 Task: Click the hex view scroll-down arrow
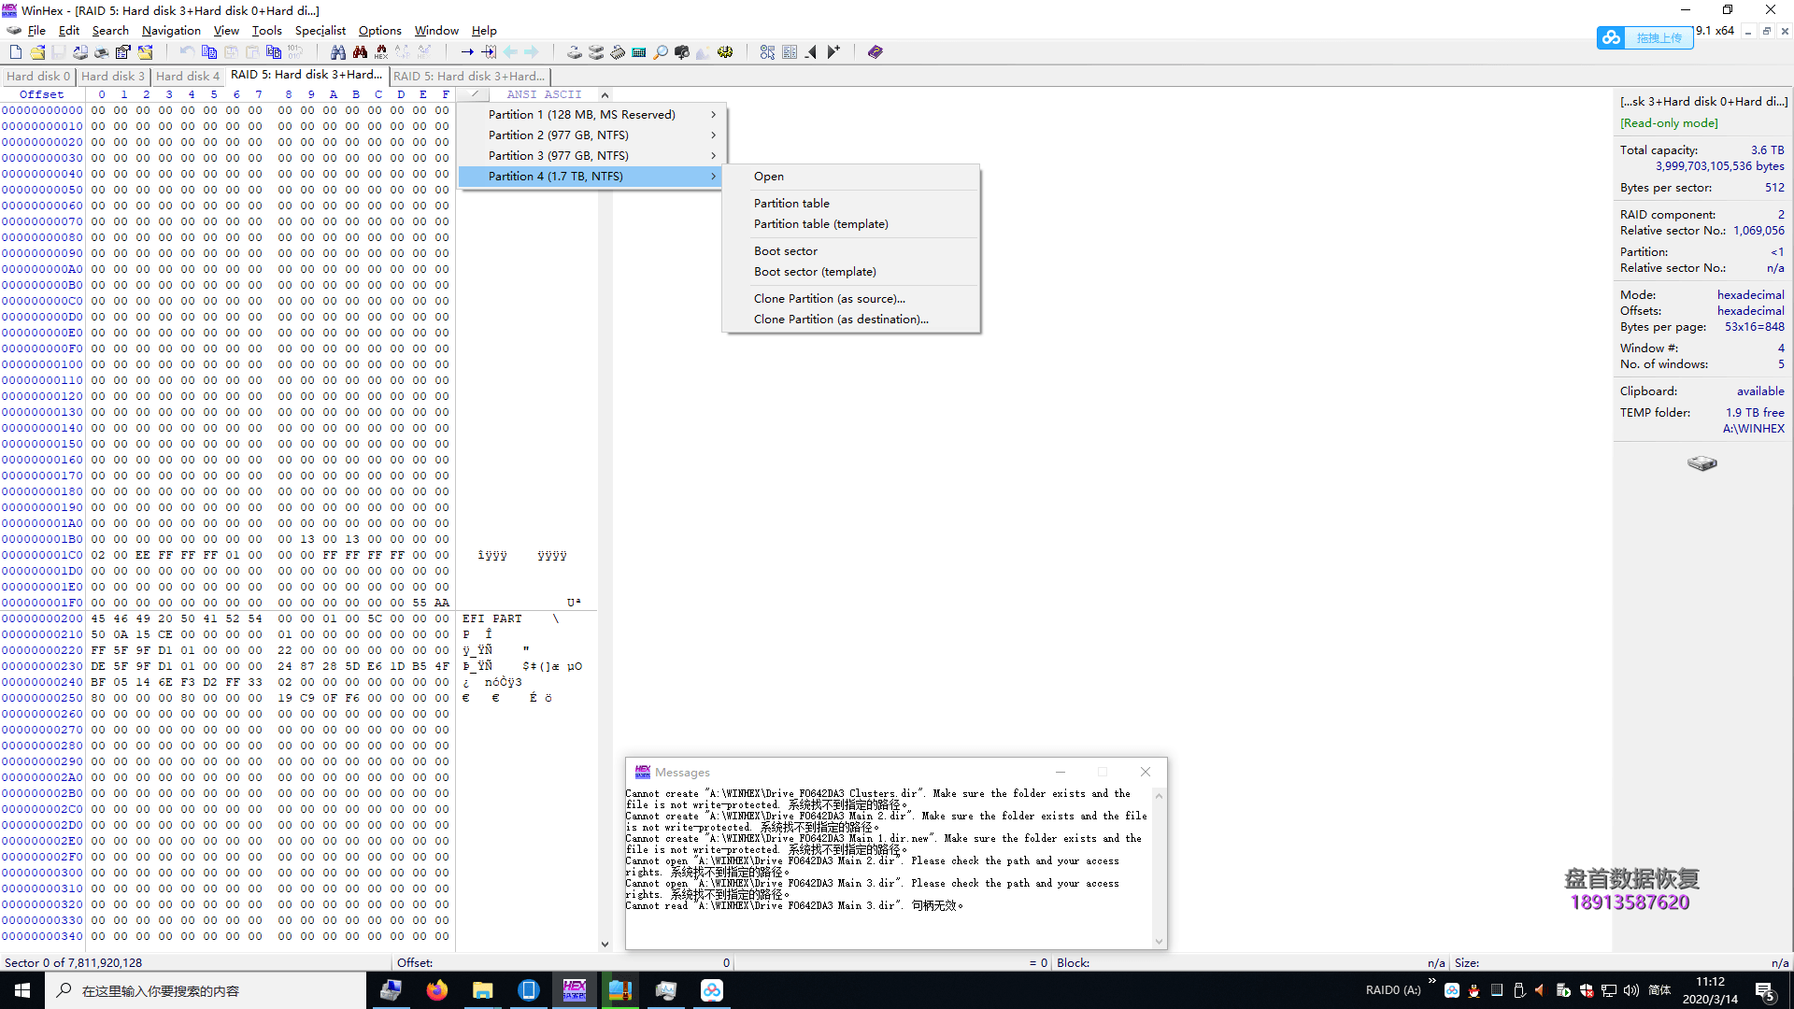[605, 945]
